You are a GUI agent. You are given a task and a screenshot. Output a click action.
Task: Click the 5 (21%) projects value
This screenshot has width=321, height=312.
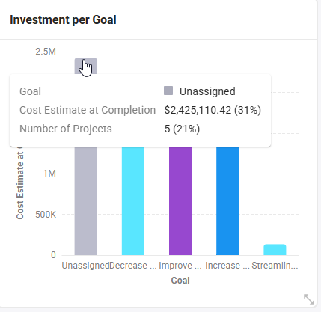pyautogui.click(x=182, y=129)
